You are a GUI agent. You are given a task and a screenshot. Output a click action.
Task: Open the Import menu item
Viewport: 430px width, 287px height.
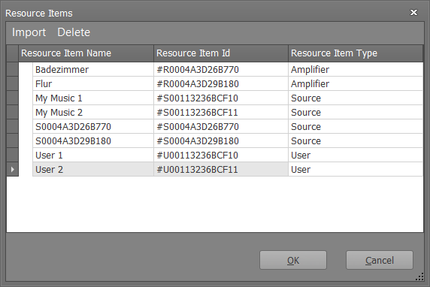29,32
